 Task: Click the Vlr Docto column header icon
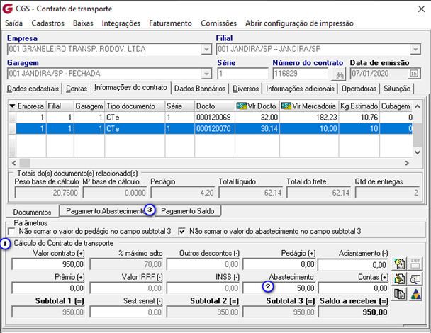coord(241,106)
